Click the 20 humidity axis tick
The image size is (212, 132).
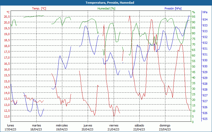click(194, 100)
